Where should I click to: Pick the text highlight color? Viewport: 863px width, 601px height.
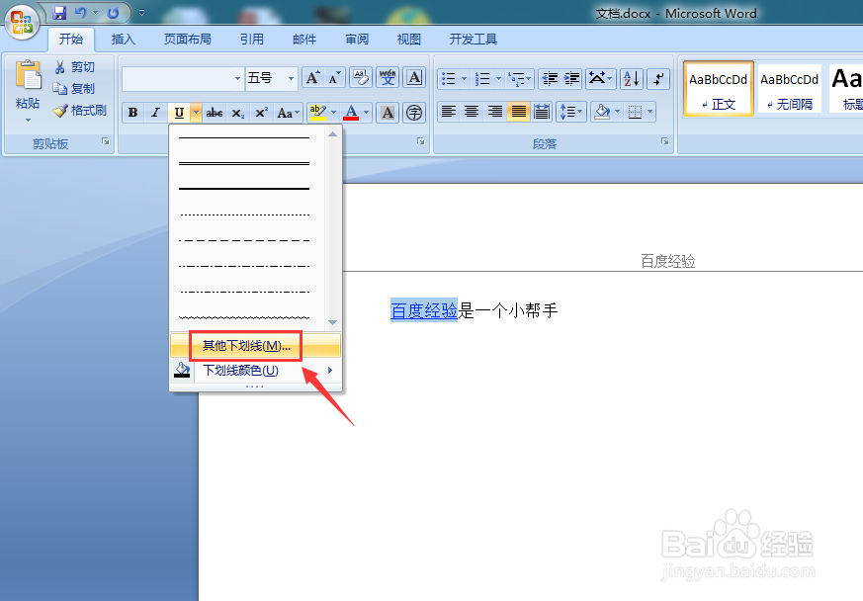tap(317, 113)
